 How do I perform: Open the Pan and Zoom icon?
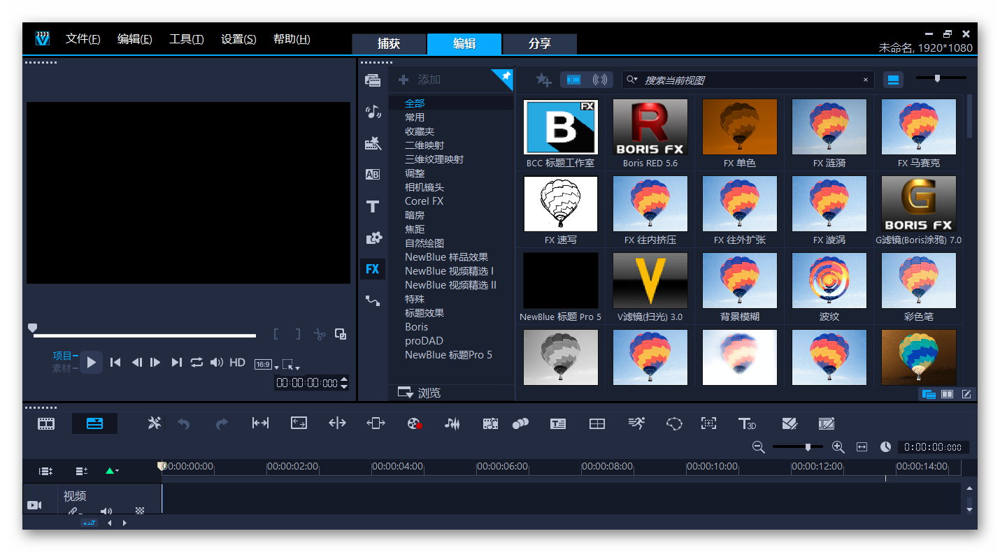tap(708, 423)
